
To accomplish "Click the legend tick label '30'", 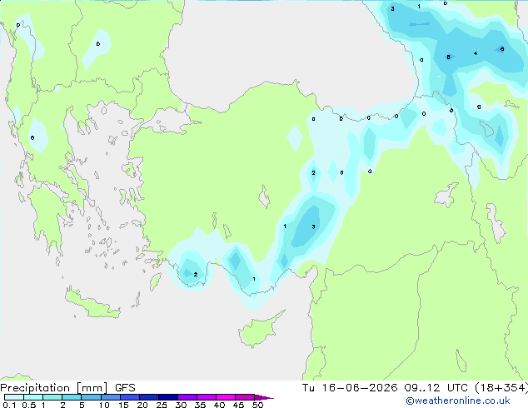I will click(x=181, y=405).
